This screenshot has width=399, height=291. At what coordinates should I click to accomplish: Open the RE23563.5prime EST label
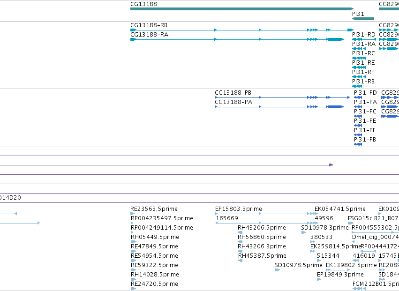(154, 209)
